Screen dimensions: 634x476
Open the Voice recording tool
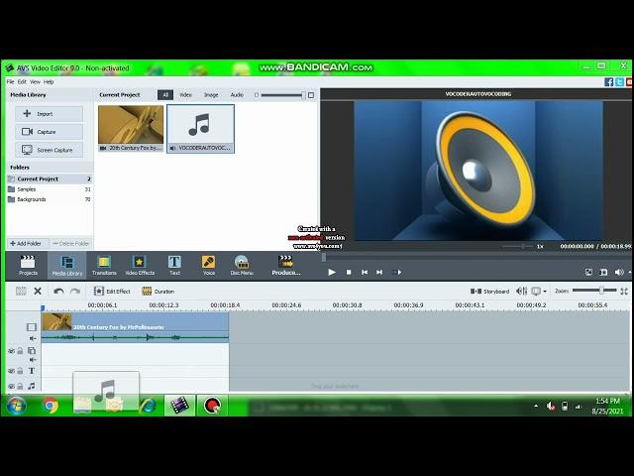[208, 265]
